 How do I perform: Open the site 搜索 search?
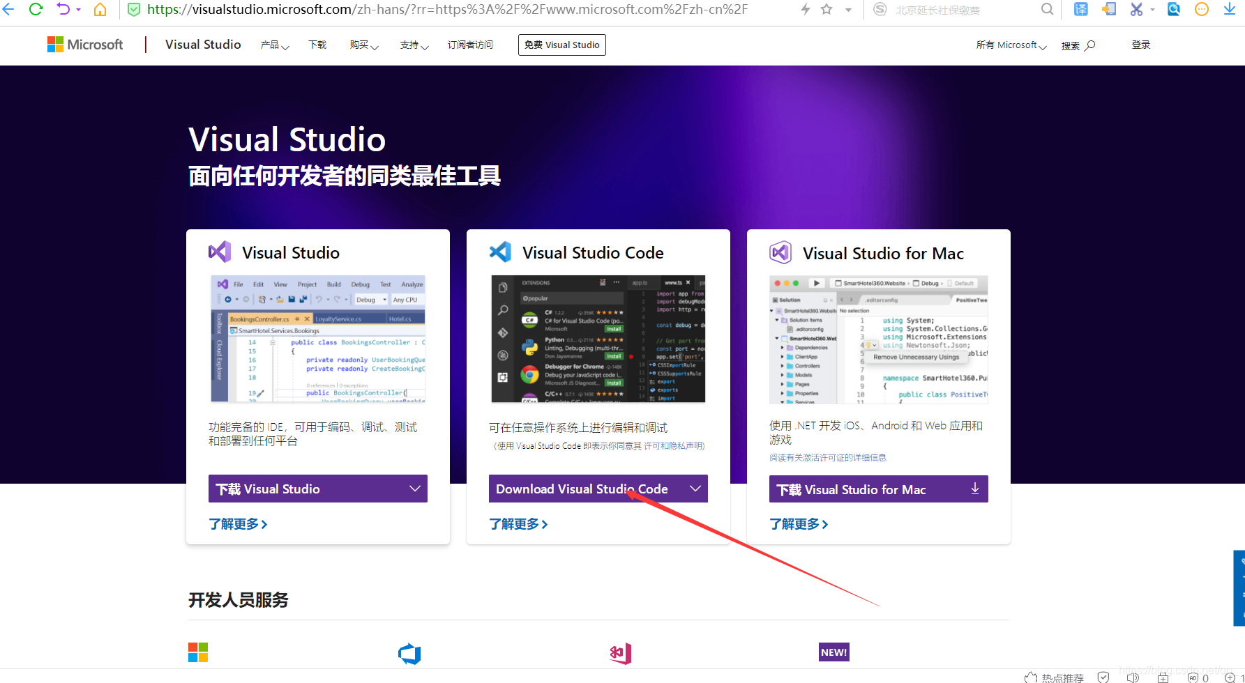click(x=1078, y=45)
